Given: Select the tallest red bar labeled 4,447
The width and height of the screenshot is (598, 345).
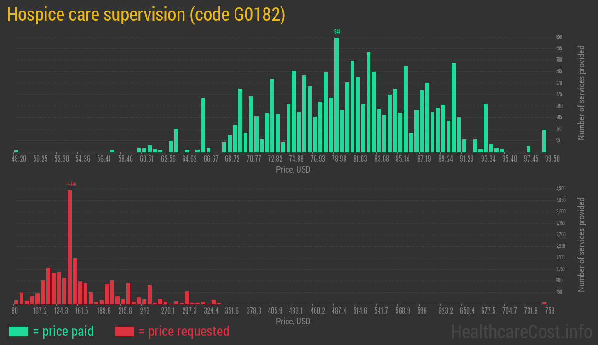Looking at the screenshot, I should (69, 247).
